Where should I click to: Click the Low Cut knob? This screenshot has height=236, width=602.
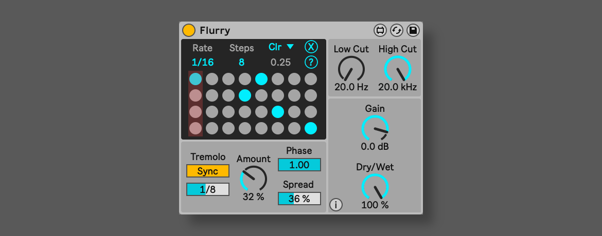(x=351, y=69)
